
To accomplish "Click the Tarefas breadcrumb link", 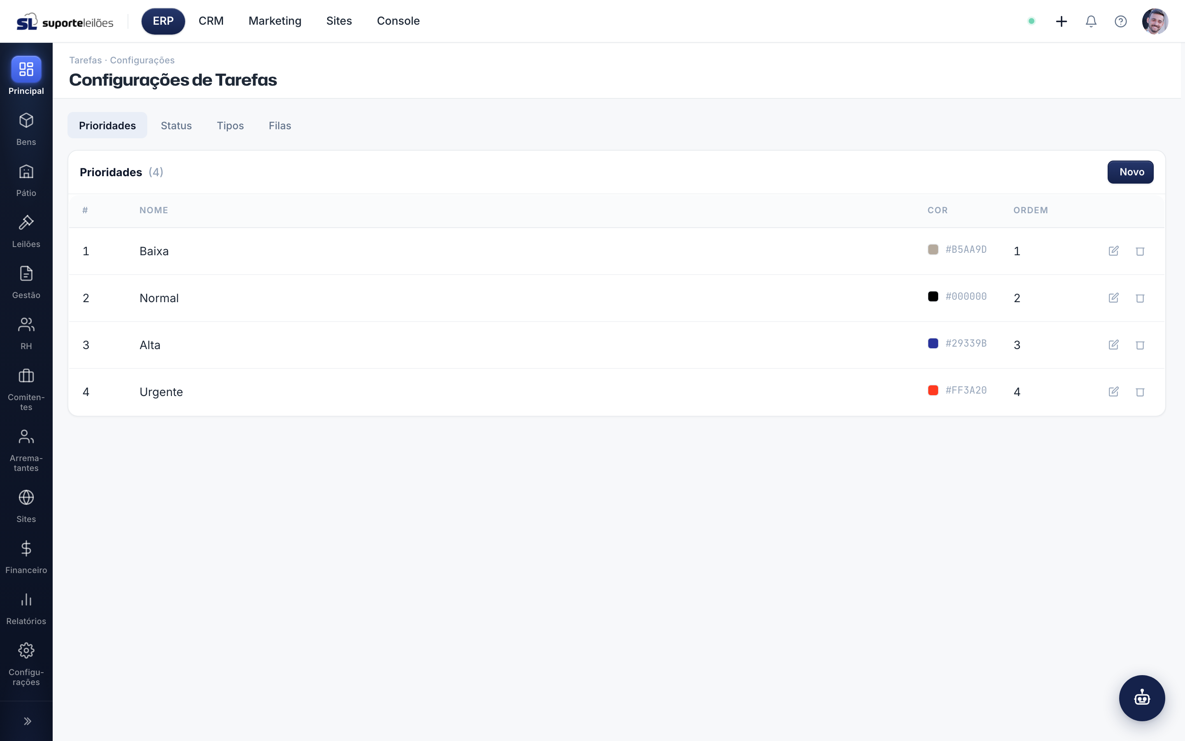I will (85, 60).
